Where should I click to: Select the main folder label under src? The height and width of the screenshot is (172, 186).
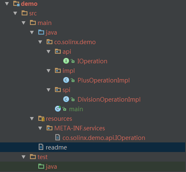click(x=45, y=23)
